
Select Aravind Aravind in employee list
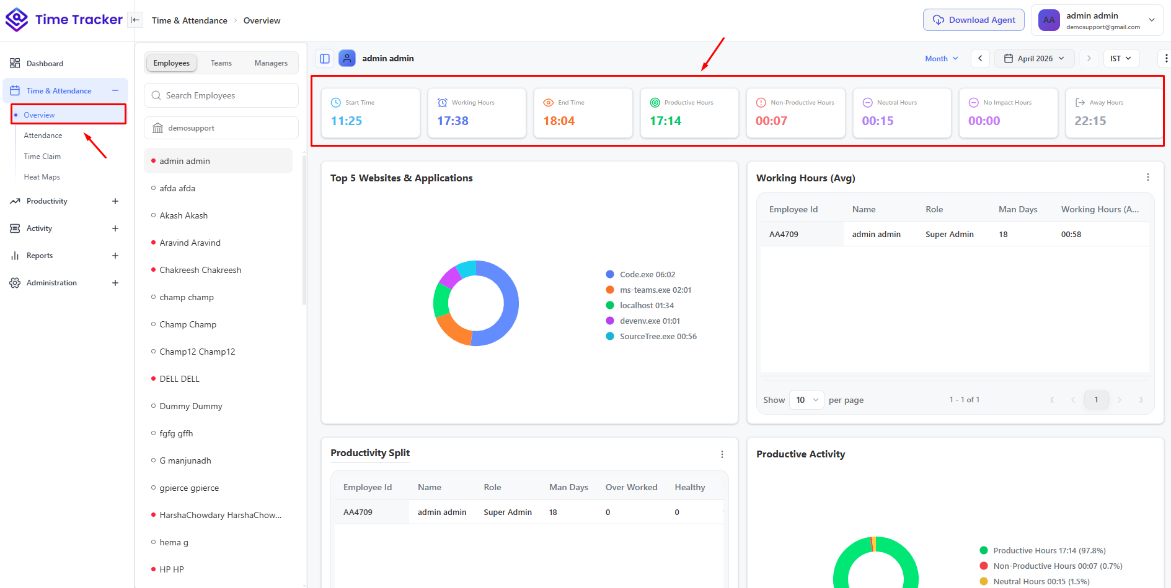click(218, 243)
